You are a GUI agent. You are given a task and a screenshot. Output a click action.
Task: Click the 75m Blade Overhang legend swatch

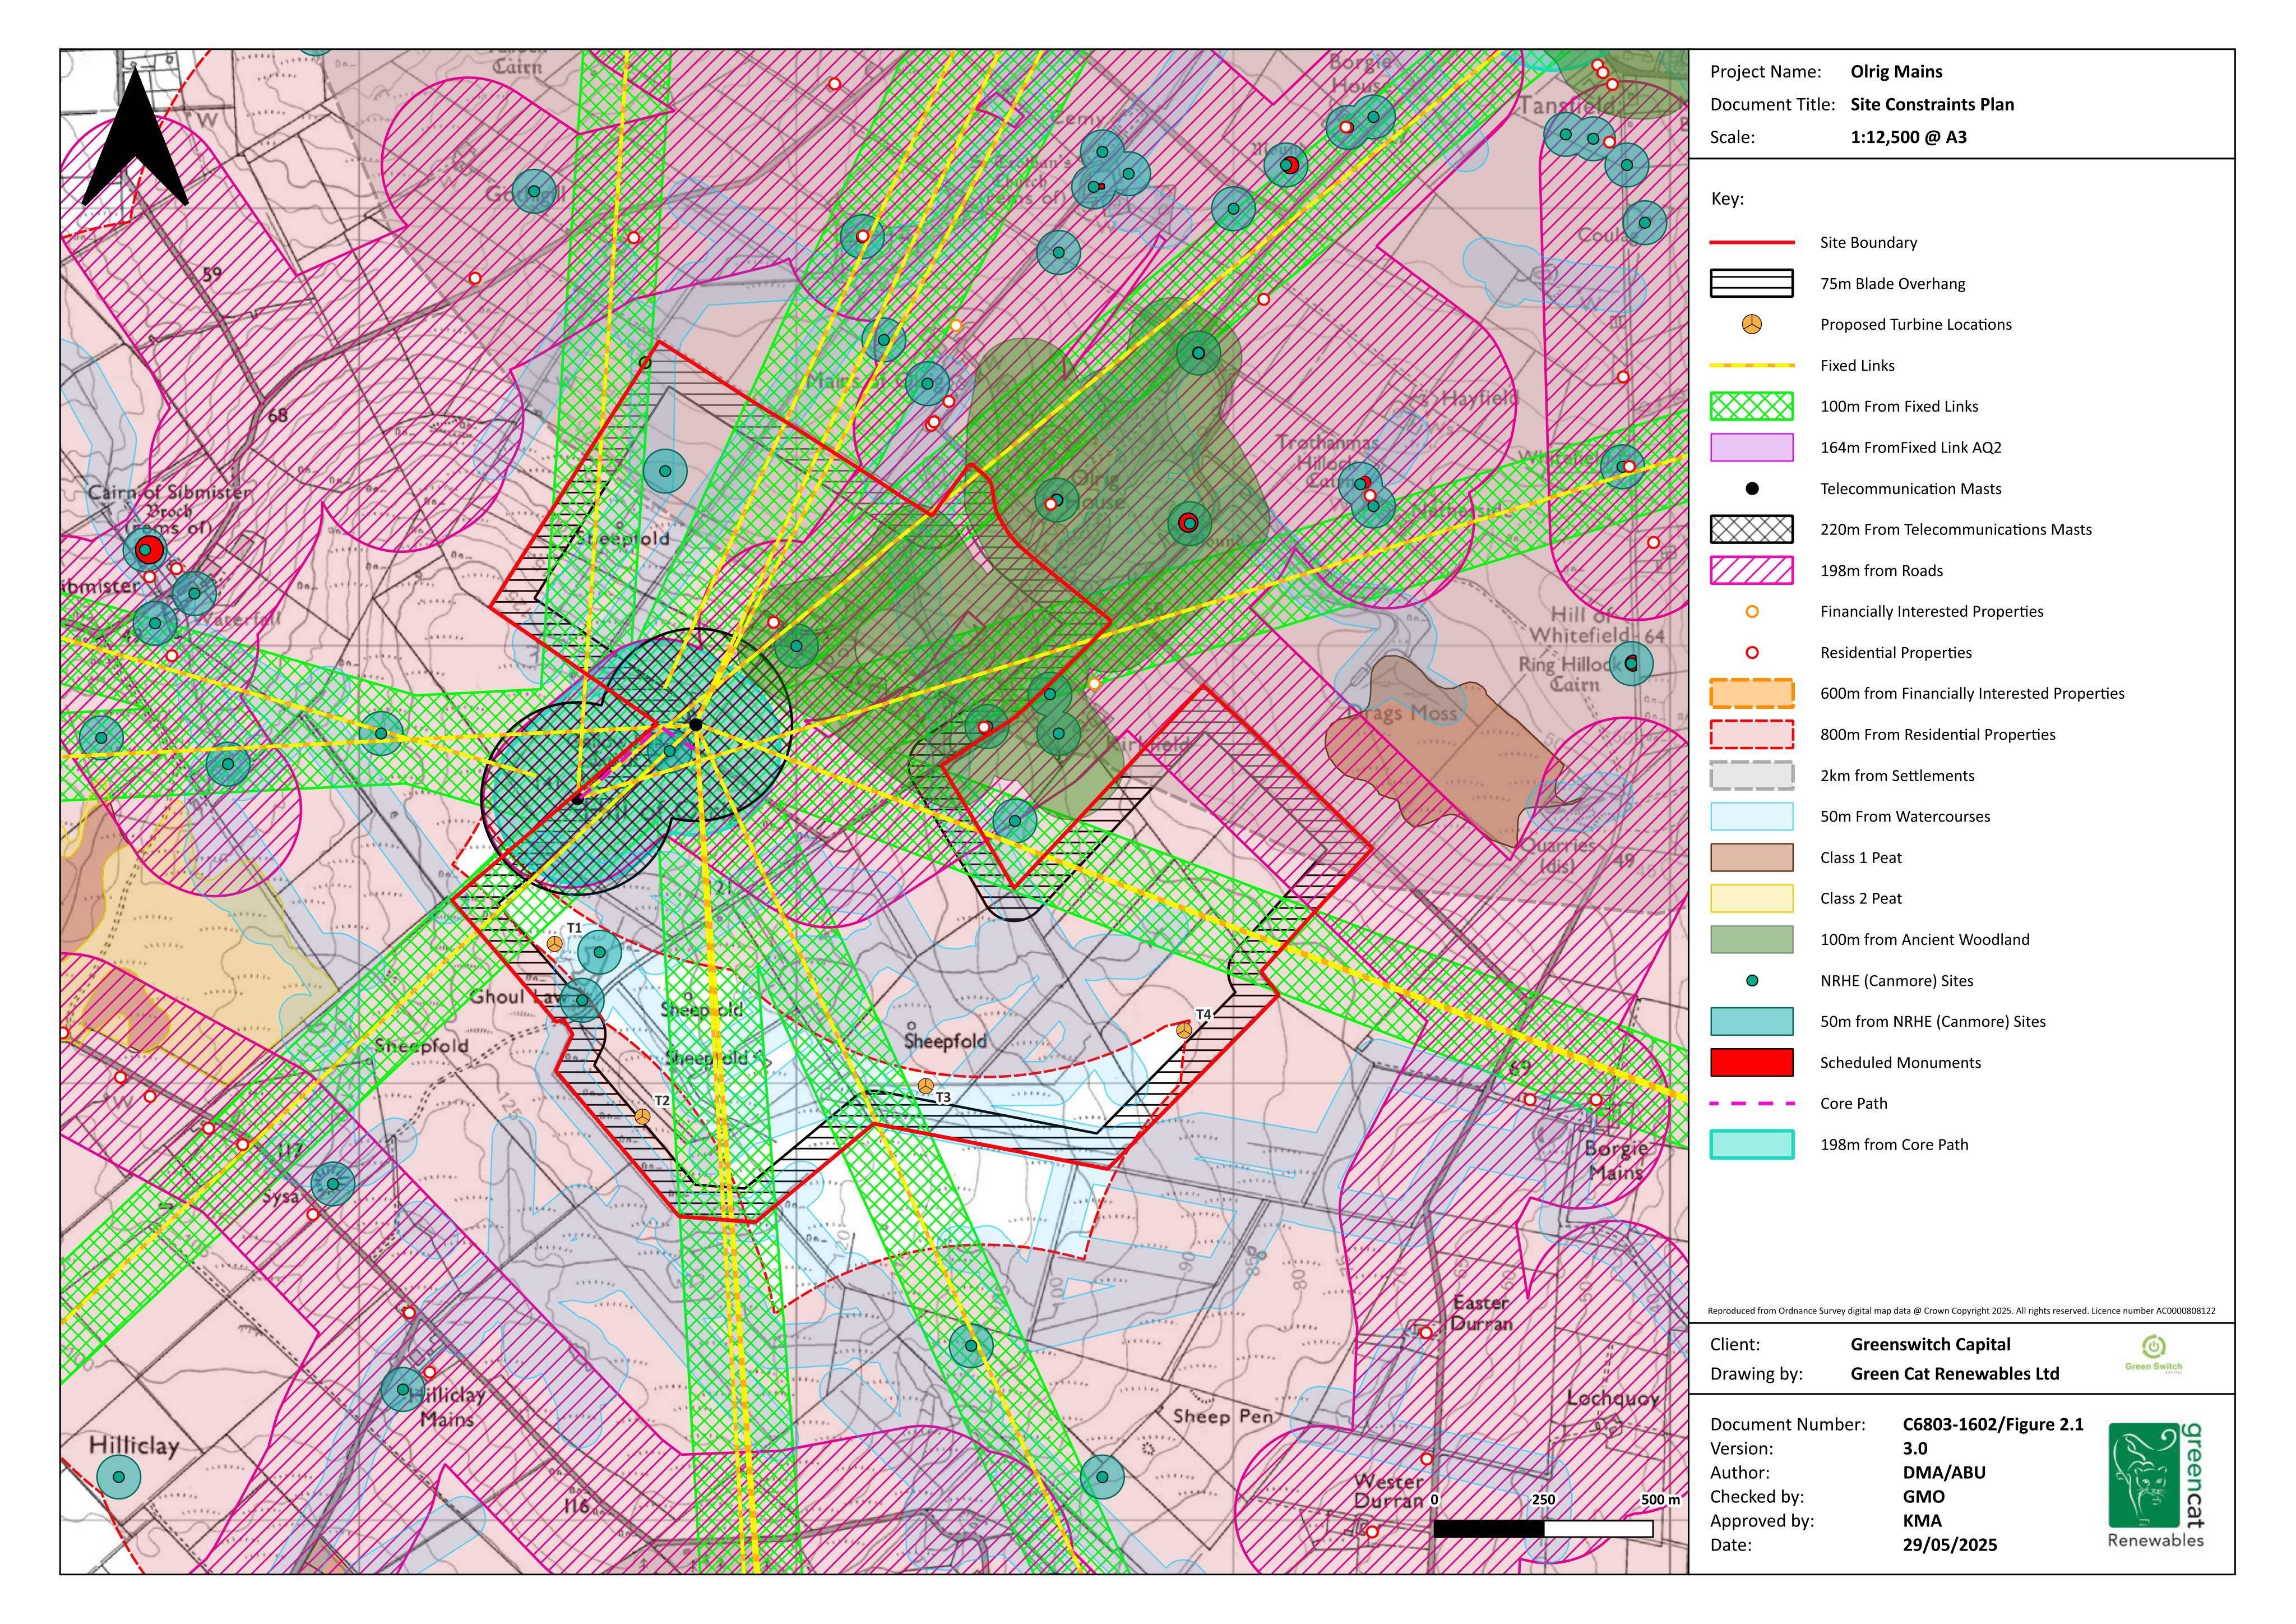point(1751,283)
